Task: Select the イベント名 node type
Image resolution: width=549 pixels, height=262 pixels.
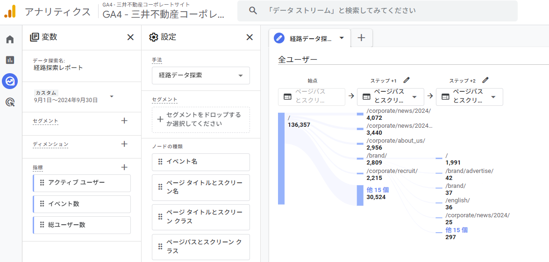Action: point(201,162)
